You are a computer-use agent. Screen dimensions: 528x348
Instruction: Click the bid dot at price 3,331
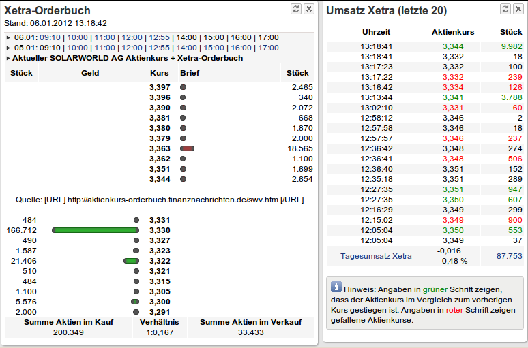pyautogui.click(x=136, y=220)
